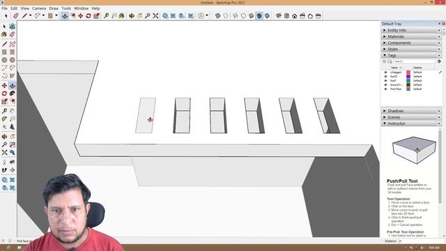This screenshot has height=251, width=446.
Task: Open the Help menu
Action: point(95,8)
